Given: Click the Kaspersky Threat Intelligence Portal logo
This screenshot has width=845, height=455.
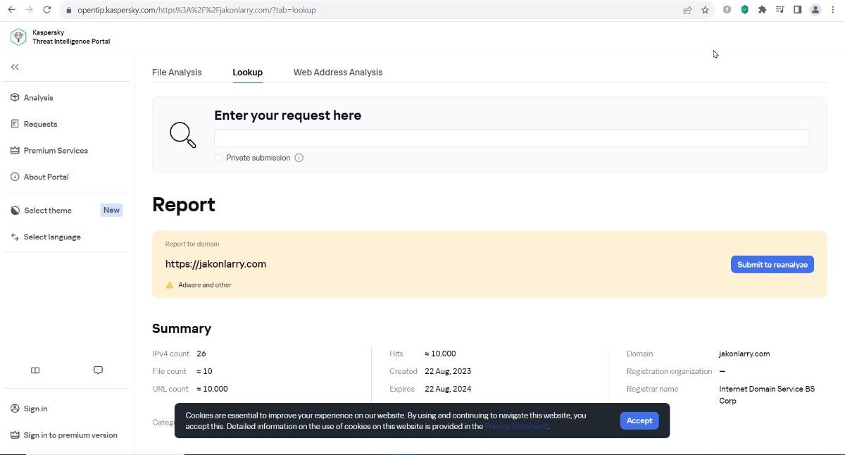Looking at the screenshot, I should tap(60, 37).
